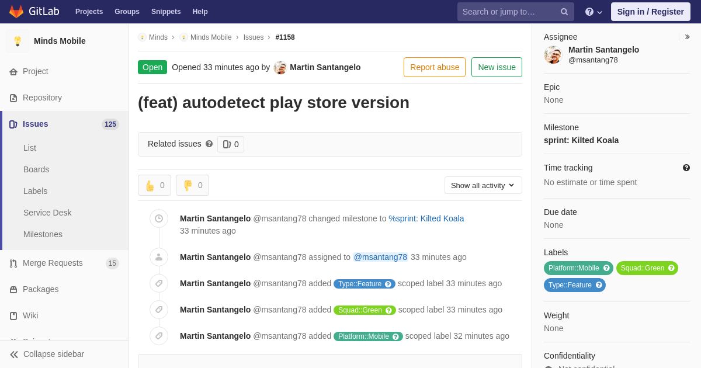Click author avatar next to Opened by

pos(280,68)
